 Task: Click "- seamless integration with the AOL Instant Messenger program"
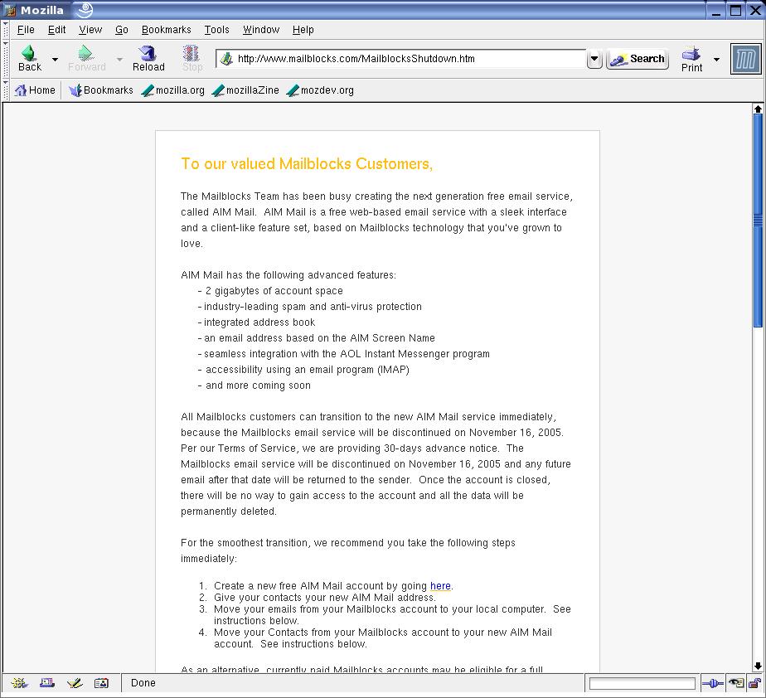343,354
